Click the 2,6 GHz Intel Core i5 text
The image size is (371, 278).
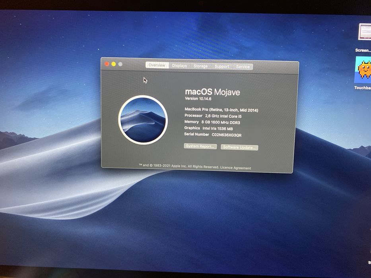223,116
